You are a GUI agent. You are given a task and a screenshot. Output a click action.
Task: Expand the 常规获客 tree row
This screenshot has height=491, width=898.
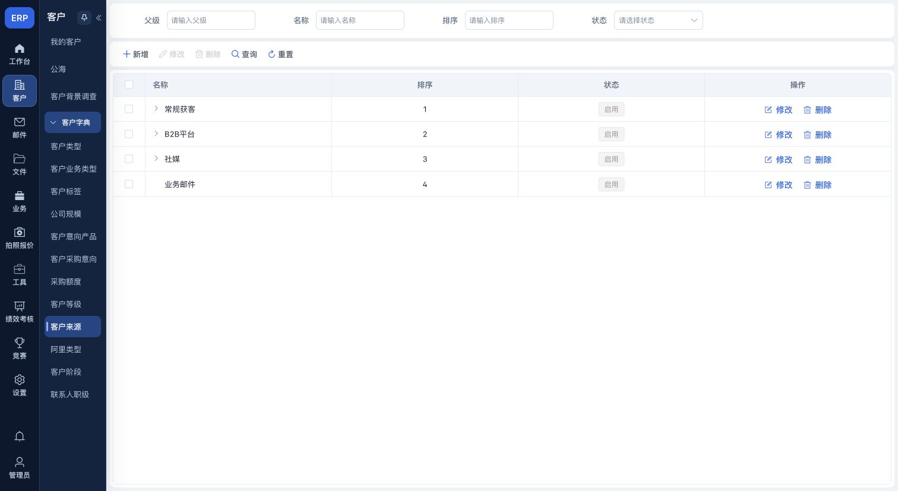coord(156,109)
